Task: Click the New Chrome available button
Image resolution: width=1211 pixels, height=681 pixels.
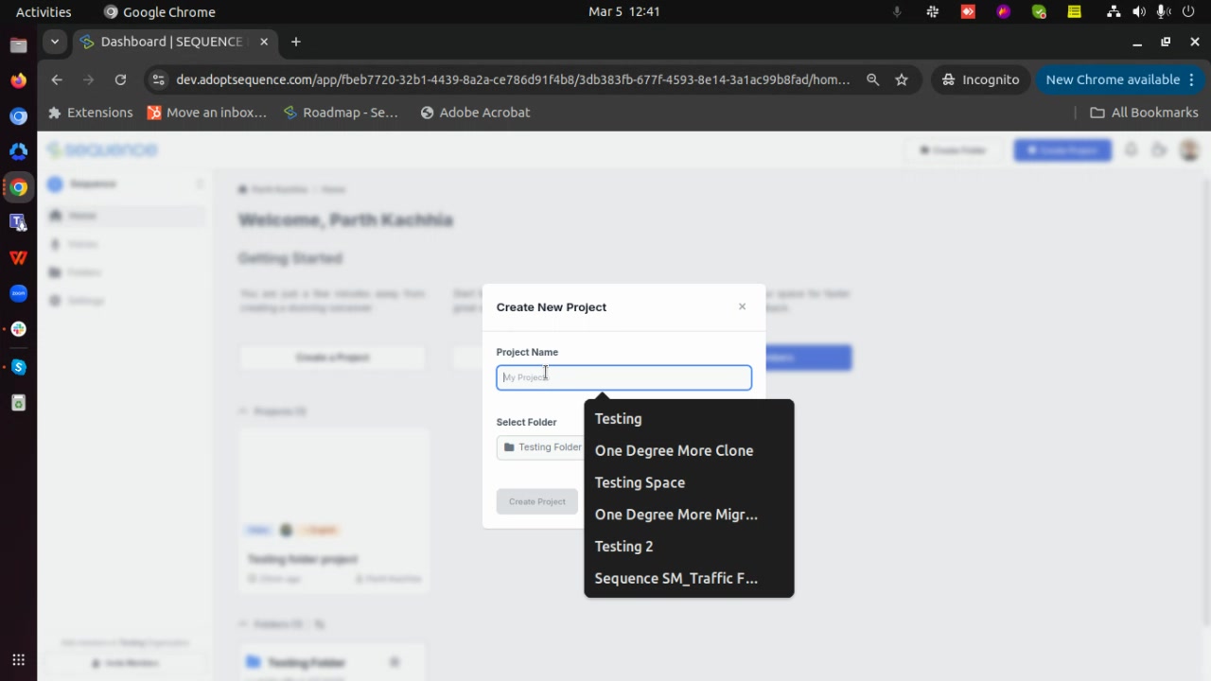Action: (x=1113, y=80)
